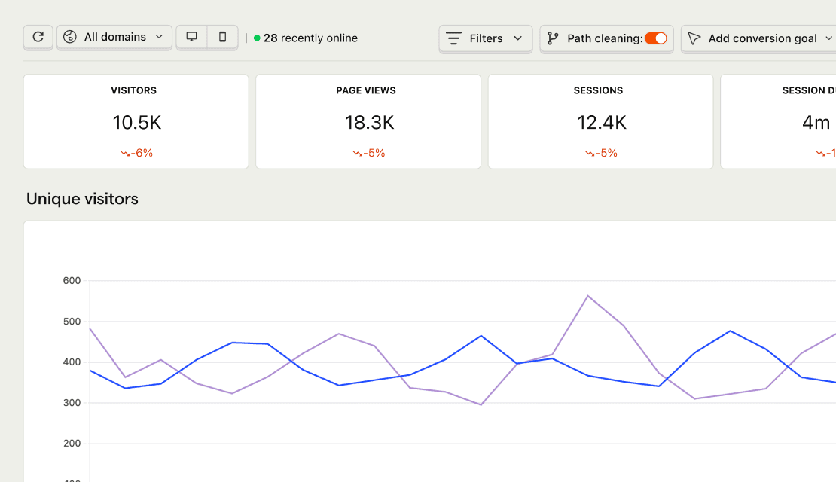
Task: Click the -6% visitors trend indicator
Action: pyautogui.click(x=136, y=153)
